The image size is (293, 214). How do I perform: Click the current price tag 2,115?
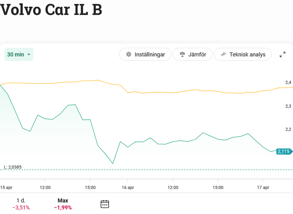tap(284, 151)
